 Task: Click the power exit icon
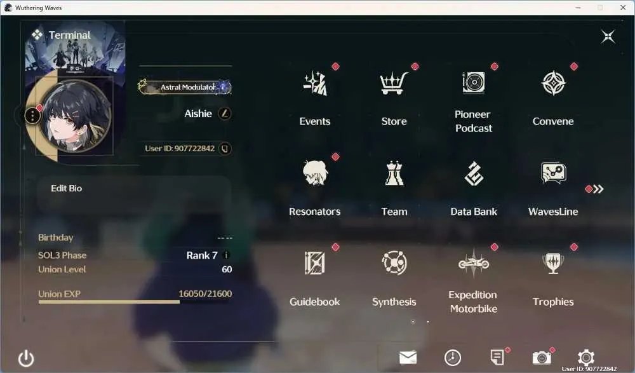click(x=26, y=358)
